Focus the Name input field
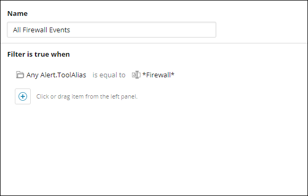The image size is (308, 196). point(111,30)
